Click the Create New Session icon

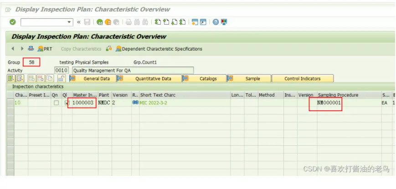tap(195, 22)
